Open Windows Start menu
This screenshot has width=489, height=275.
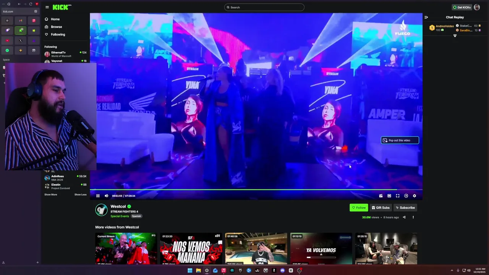point(190,270)
